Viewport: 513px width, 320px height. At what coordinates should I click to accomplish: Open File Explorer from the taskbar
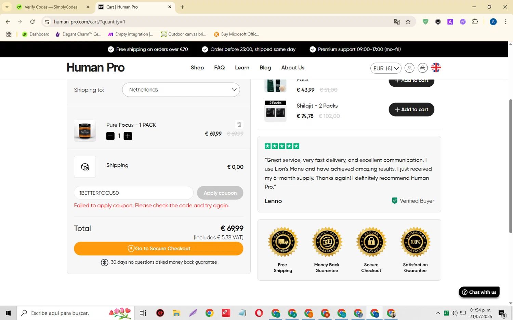(x=176, y=313)
